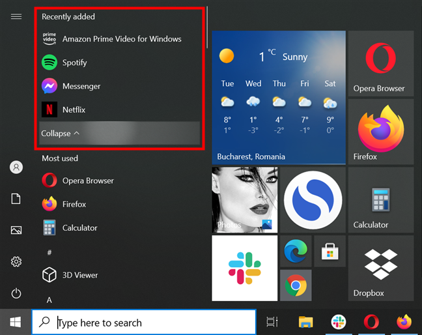Expand the Start menu hamburger
Screen dimensions: 422x335
[x=16, y=16]
